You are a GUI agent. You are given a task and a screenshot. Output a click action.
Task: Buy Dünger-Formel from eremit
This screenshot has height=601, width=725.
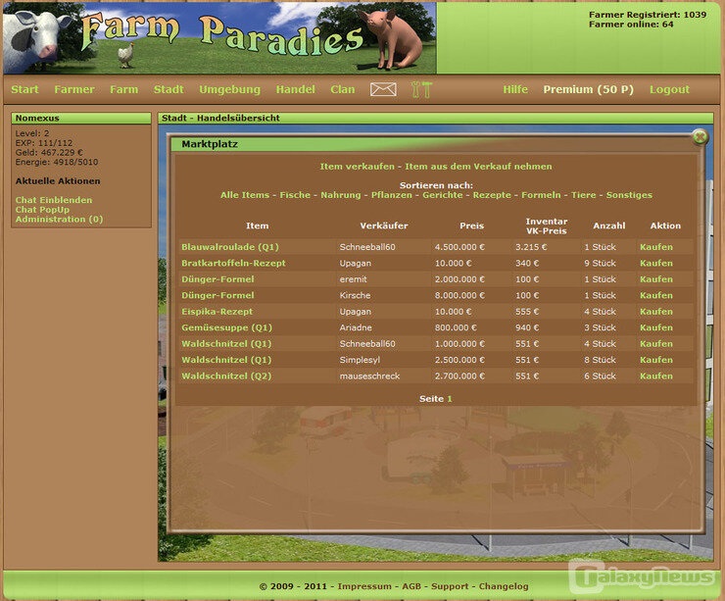tap(656, 279)
